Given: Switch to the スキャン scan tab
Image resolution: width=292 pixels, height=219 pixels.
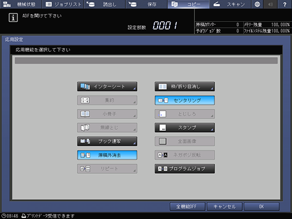Looking at the screenshot, I should click(x=230, y=4).
